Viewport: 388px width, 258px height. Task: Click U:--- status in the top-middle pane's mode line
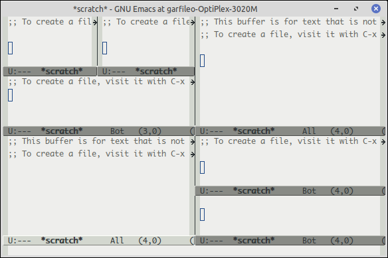[x=114, y=72]
